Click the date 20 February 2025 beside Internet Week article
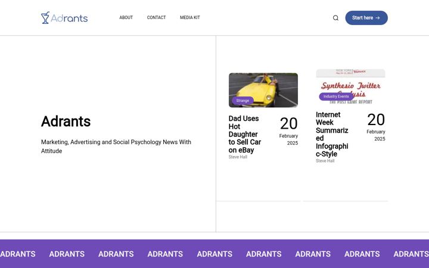429x268 pixels. pyautogui.click(x=375, y=127)
